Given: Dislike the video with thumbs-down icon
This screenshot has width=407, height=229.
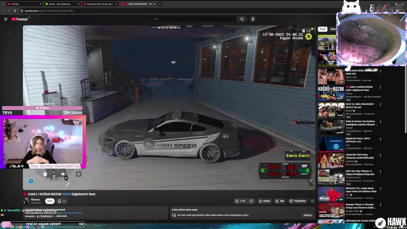Looking at the screenshot, I should coord(251,201).
